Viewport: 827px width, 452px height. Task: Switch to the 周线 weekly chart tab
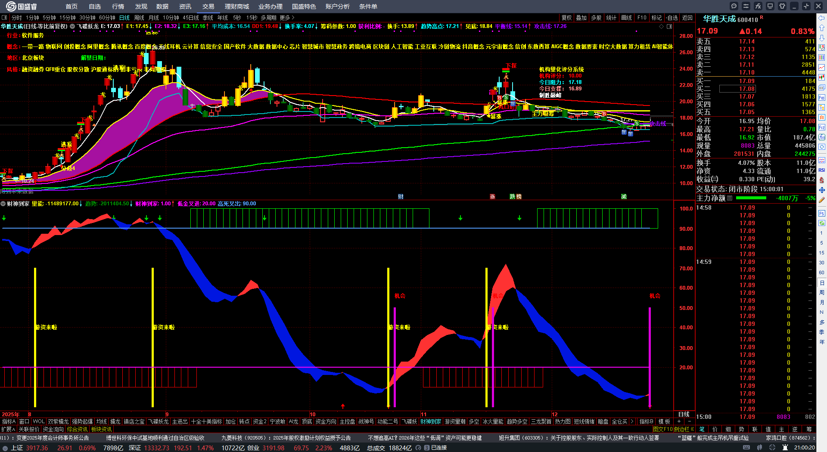[139, 18]
